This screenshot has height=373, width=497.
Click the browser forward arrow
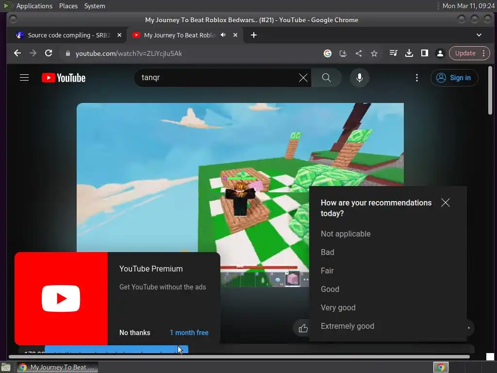pos(33,53)
